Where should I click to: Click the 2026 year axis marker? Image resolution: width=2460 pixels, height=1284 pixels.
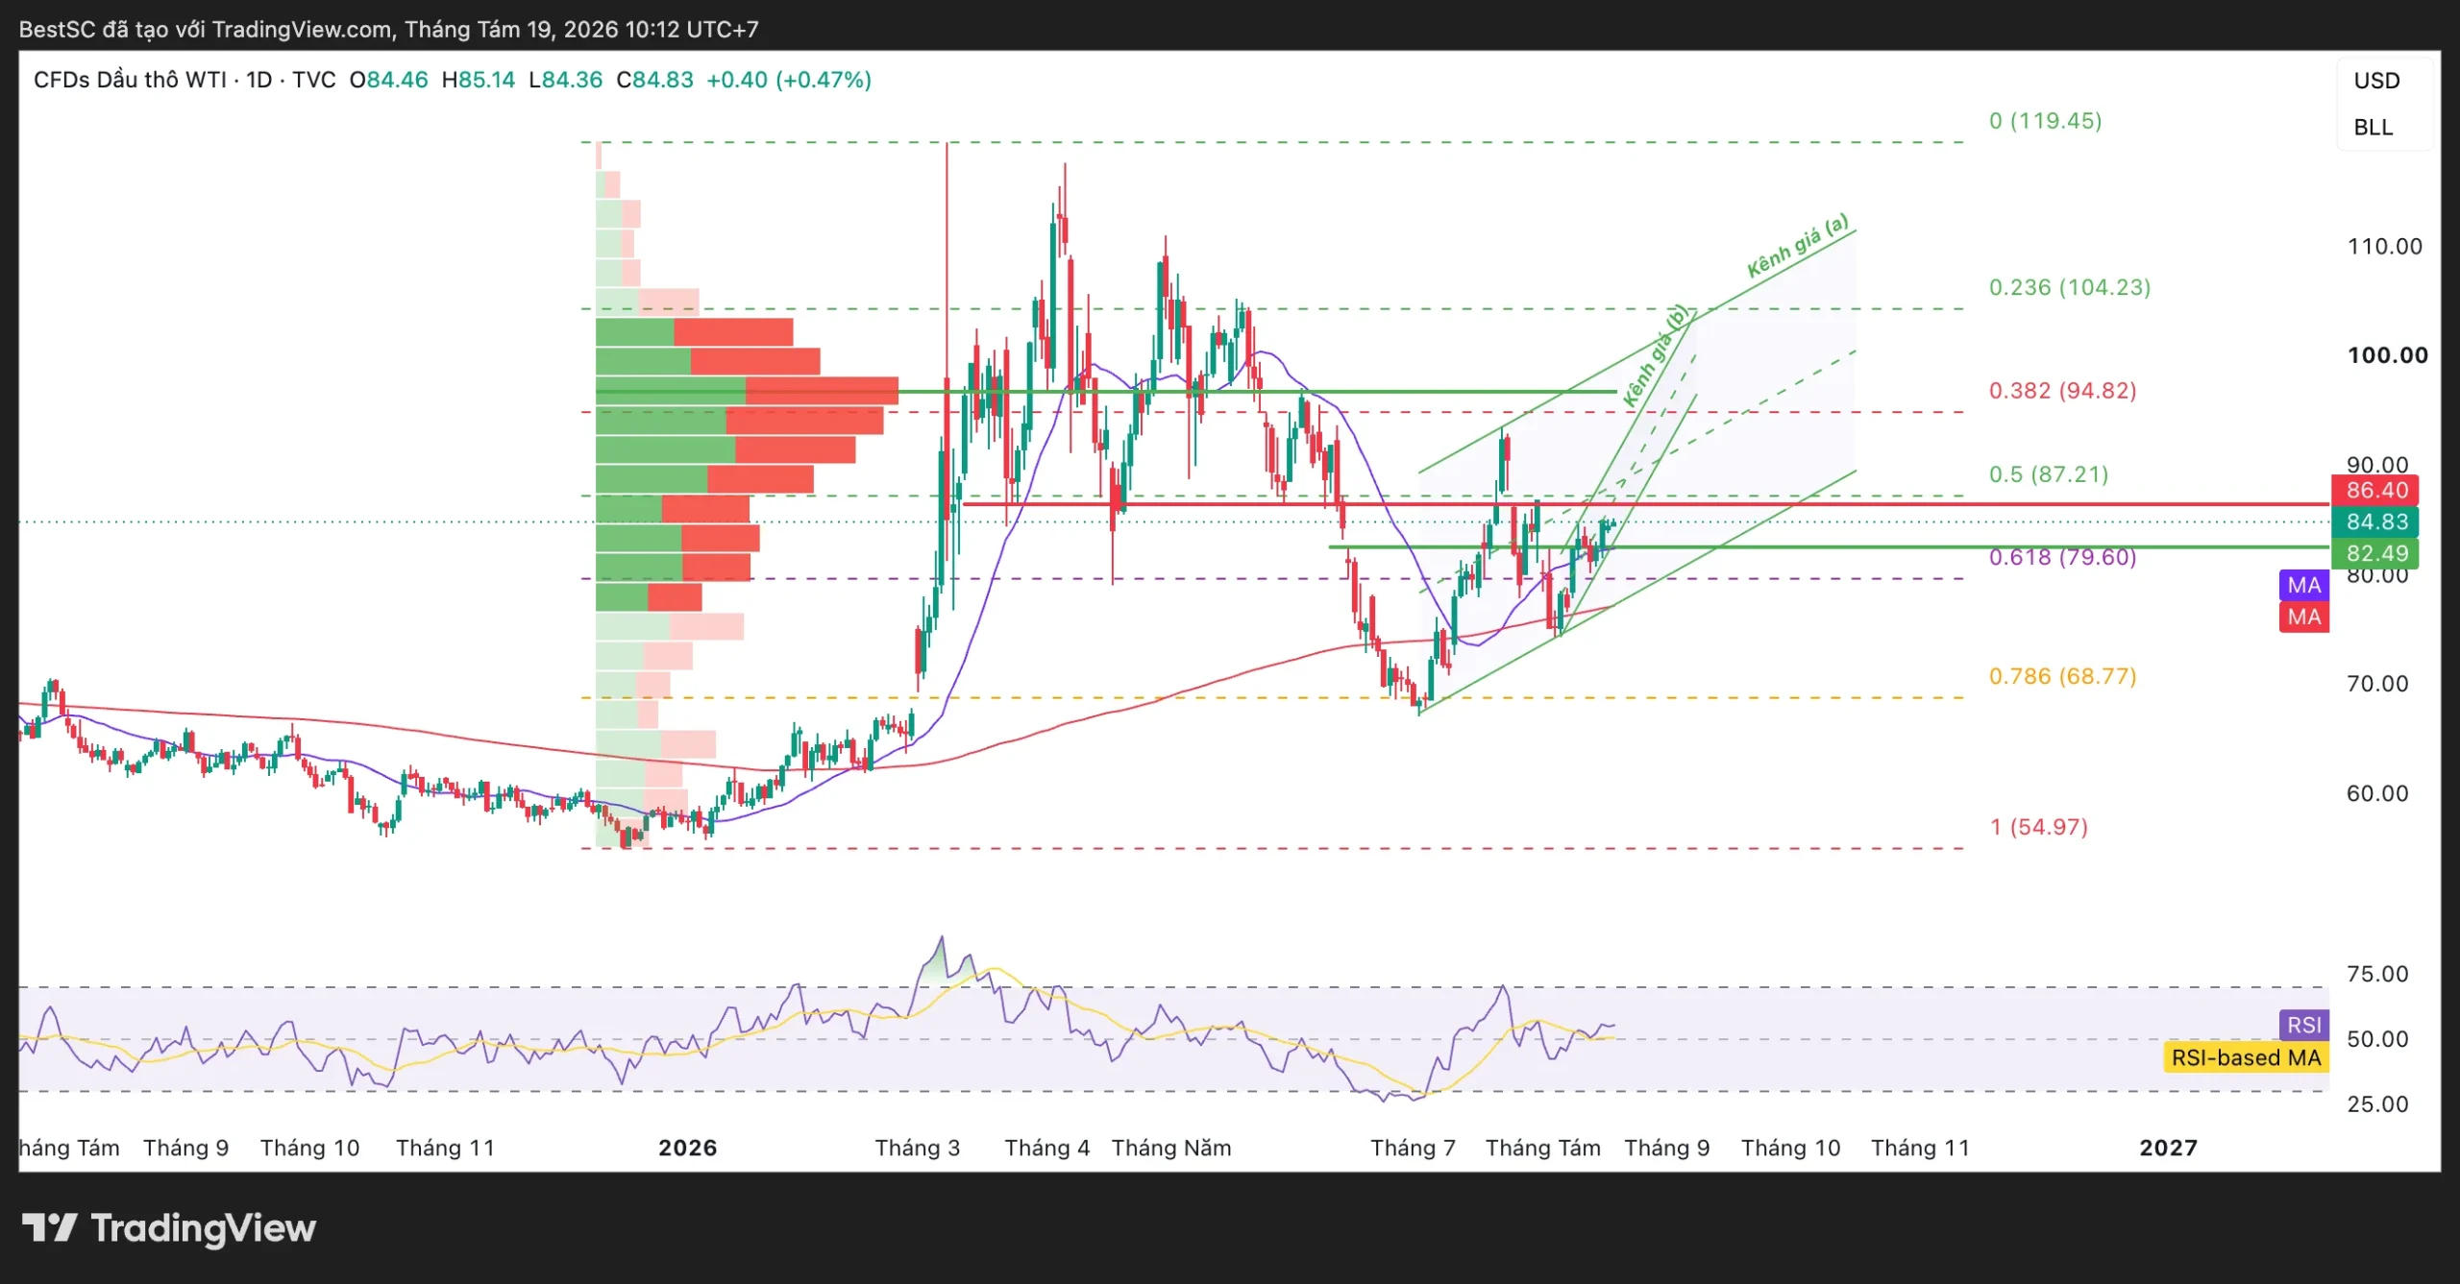coord(687,1148)
